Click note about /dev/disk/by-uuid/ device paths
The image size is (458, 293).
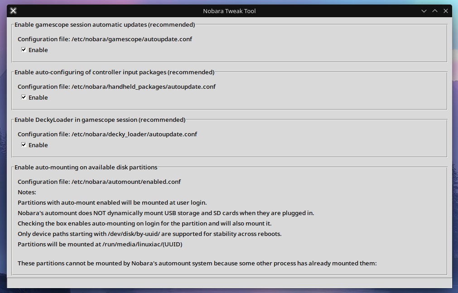pos(149,234)
